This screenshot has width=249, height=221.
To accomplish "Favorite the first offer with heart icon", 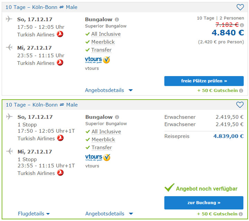I will [240, 7].
